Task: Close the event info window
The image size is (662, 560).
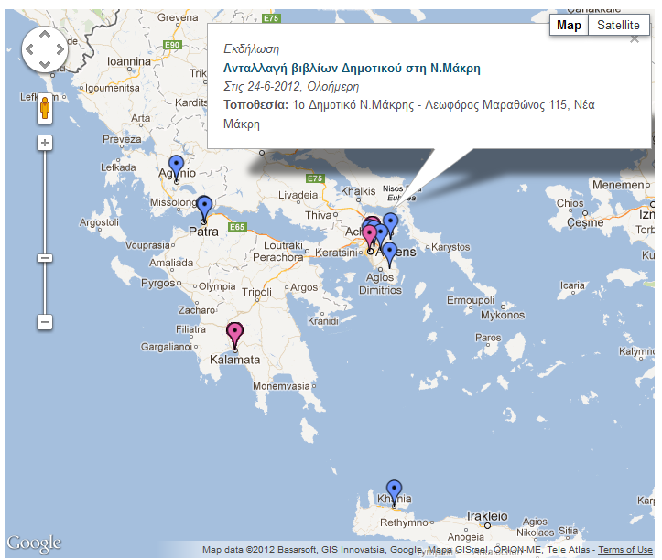Action: (635, 39)
